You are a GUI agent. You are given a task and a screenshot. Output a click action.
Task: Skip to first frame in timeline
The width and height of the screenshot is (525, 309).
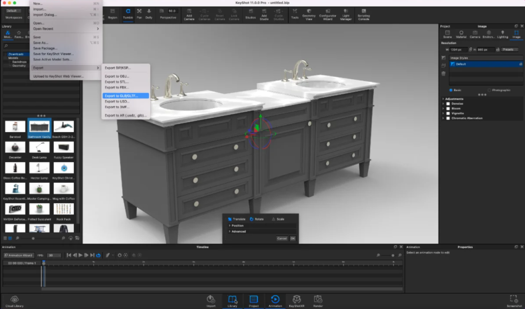click(69, 255)
